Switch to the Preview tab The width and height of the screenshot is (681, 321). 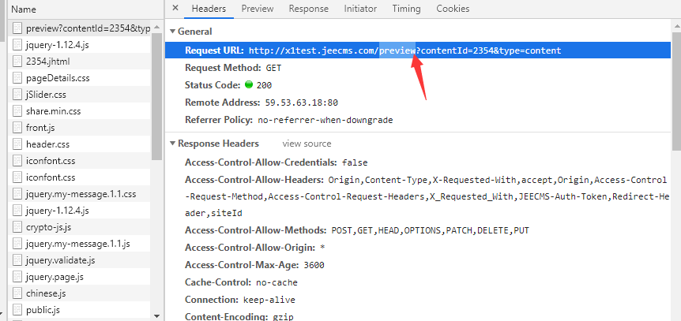point(258,9)
